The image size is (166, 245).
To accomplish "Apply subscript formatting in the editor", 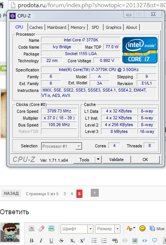I will click(73, 240).
